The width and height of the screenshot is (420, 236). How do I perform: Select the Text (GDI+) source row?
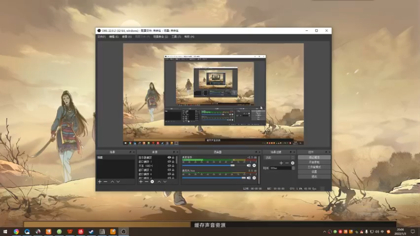156,166
